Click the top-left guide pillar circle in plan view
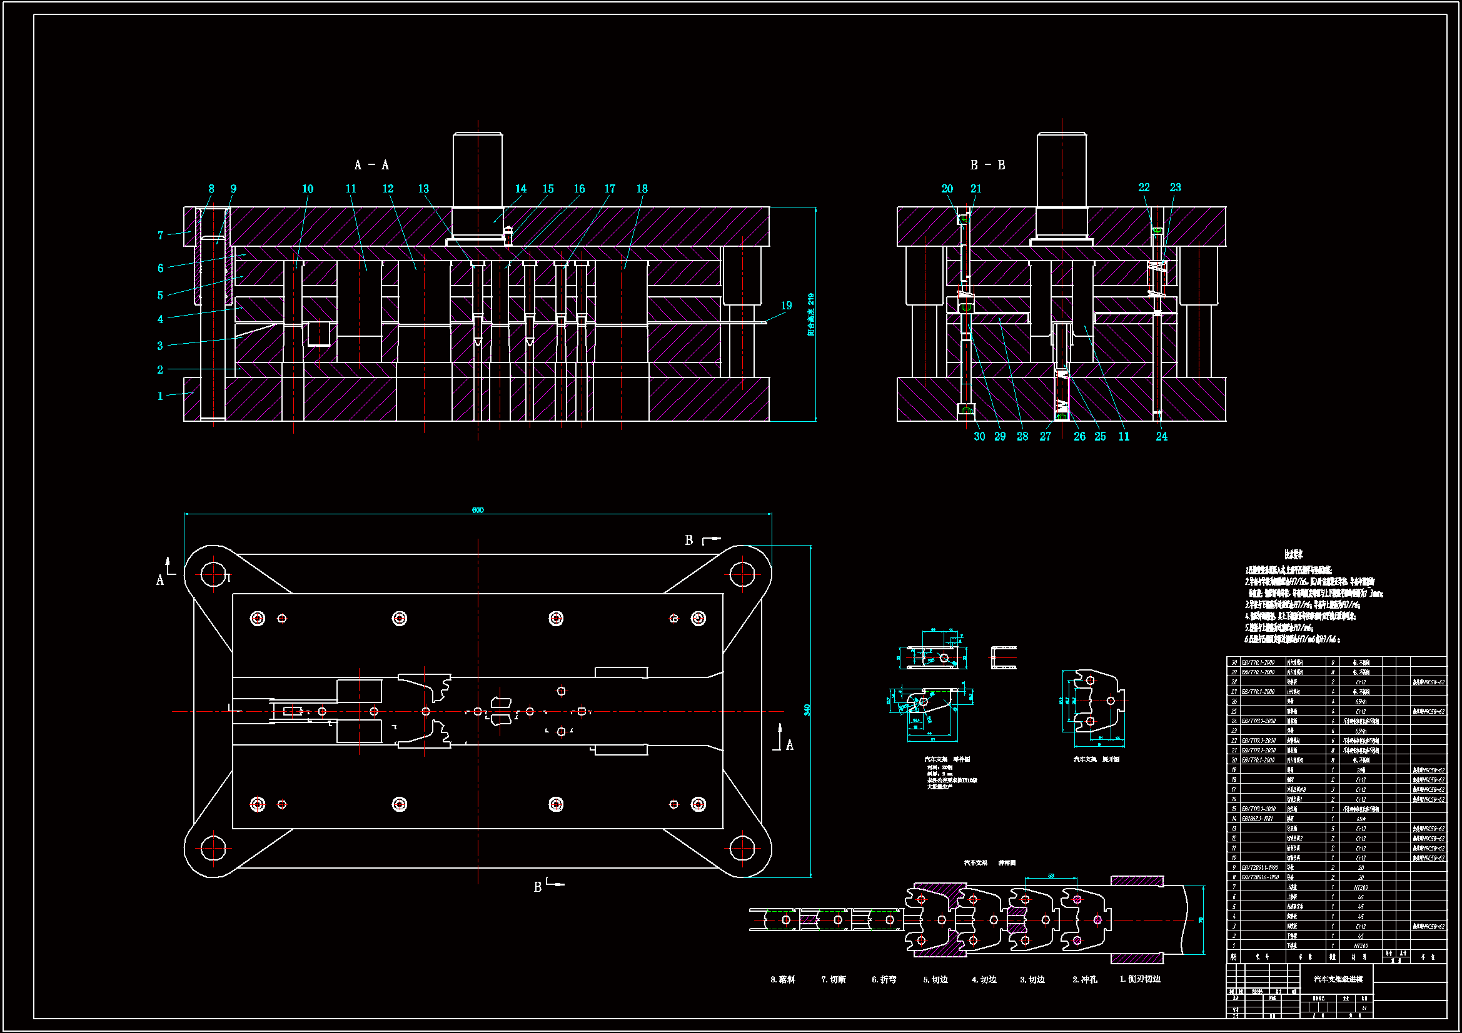Image resolution: width=1462 pixels, height=1033 pixels. point(213,574)
